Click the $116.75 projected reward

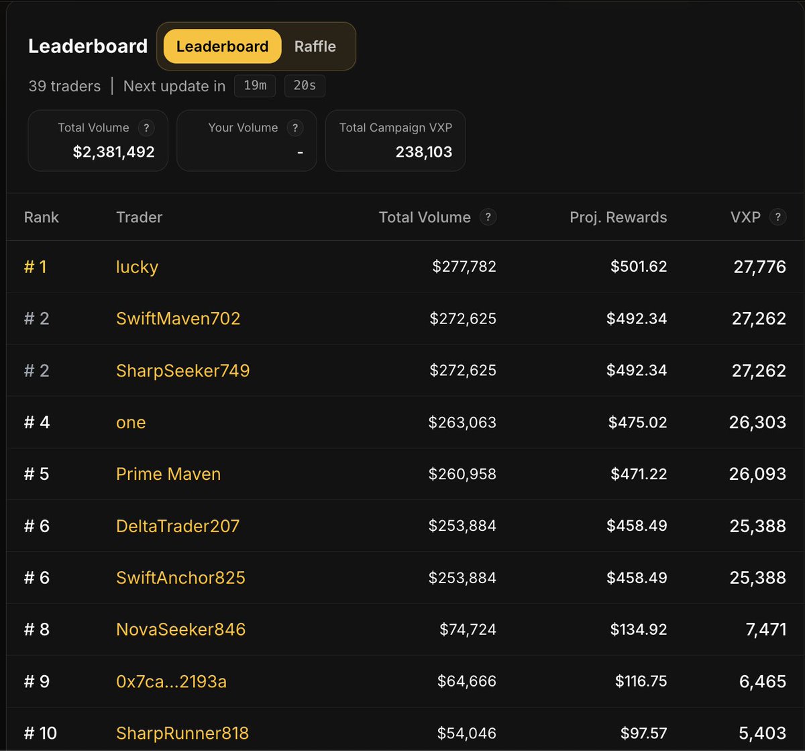point(641,682)
